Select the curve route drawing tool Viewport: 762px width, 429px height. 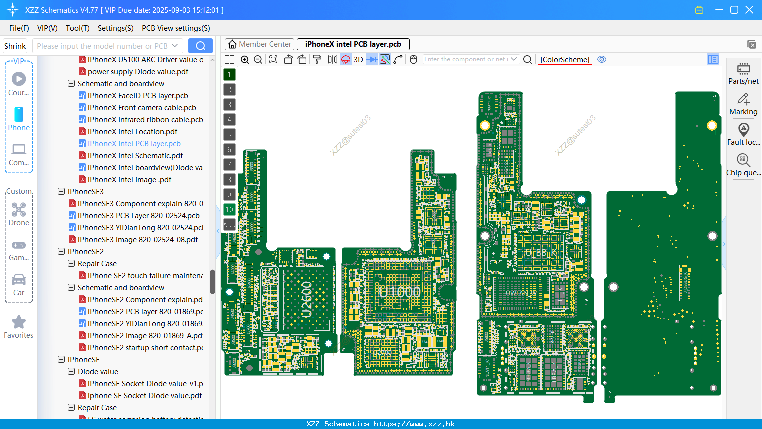tap(398, 59)
